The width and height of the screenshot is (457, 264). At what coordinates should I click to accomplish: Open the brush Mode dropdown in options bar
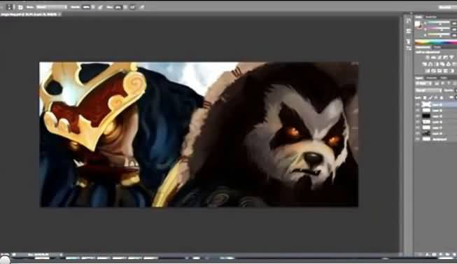coord(52,7)
